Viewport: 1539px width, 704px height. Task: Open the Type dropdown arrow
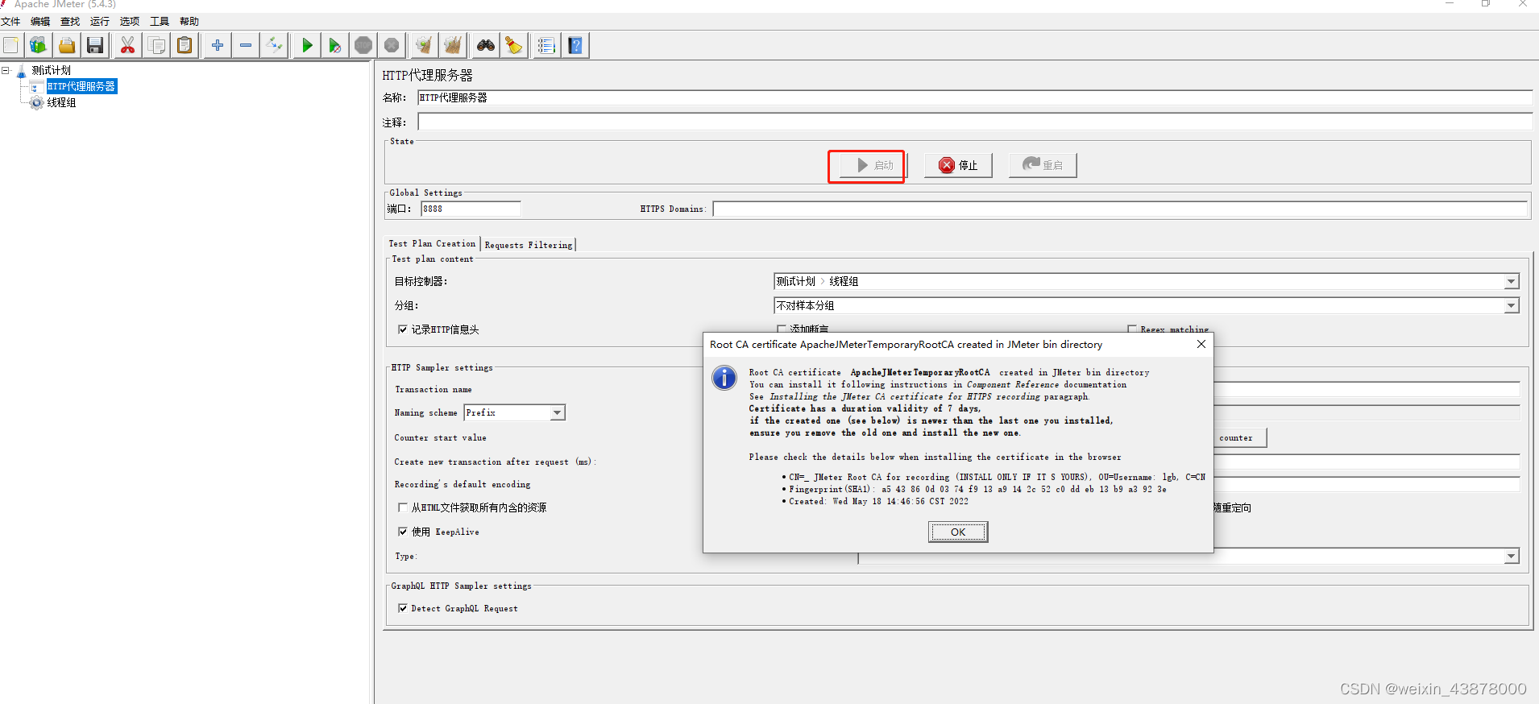[x=1511, y=557]
